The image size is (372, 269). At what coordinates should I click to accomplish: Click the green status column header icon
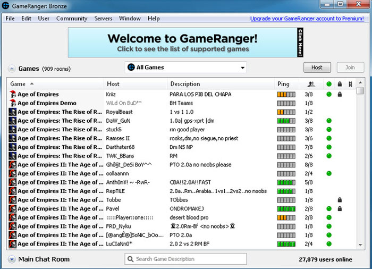coord(329,84)
